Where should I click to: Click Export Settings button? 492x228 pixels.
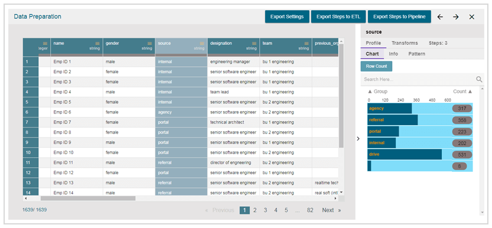coord(287,17)
